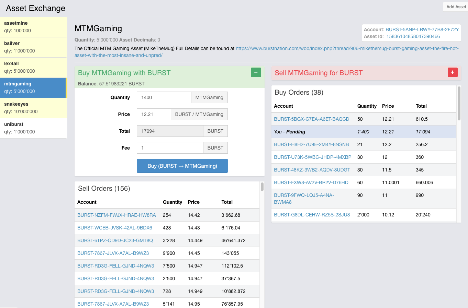Click into the Fee input field
The height and width of the screenshot is (308, 468).
[x=170, y=148]
